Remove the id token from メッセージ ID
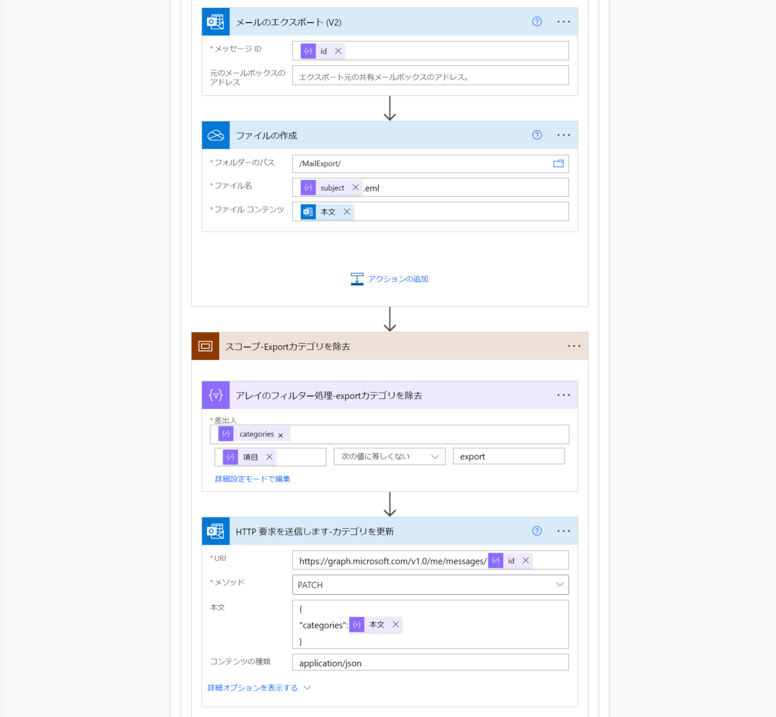The image size is (776, 717). (x=338, y=51)
